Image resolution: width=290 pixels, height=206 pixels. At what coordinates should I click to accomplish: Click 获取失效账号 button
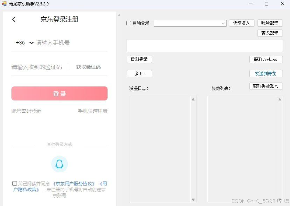pos(266,86)
